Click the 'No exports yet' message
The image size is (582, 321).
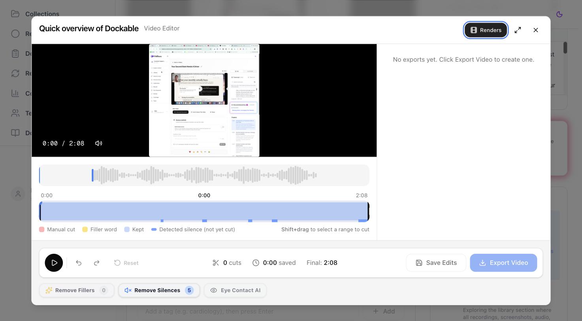(x=463, y=60)
